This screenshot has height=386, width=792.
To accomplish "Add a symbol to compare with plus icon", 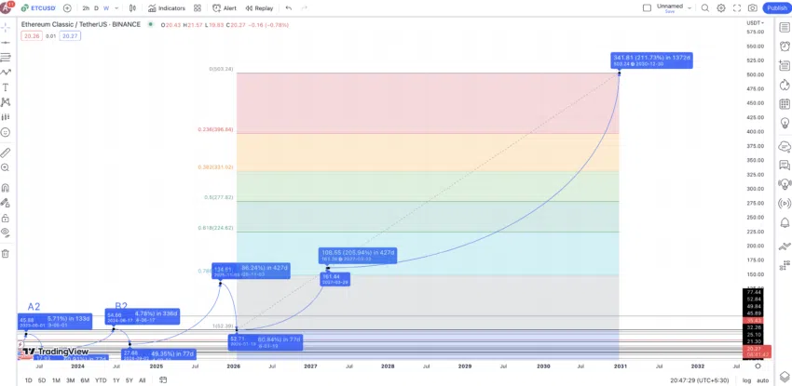I will click(67, 8).
